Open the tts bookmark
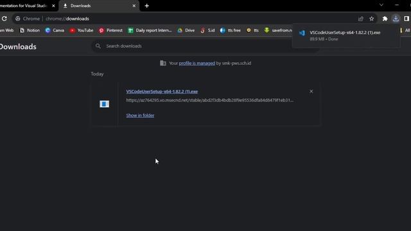The width and height of the screenshot is (411, 231). [x=252, y=30]
